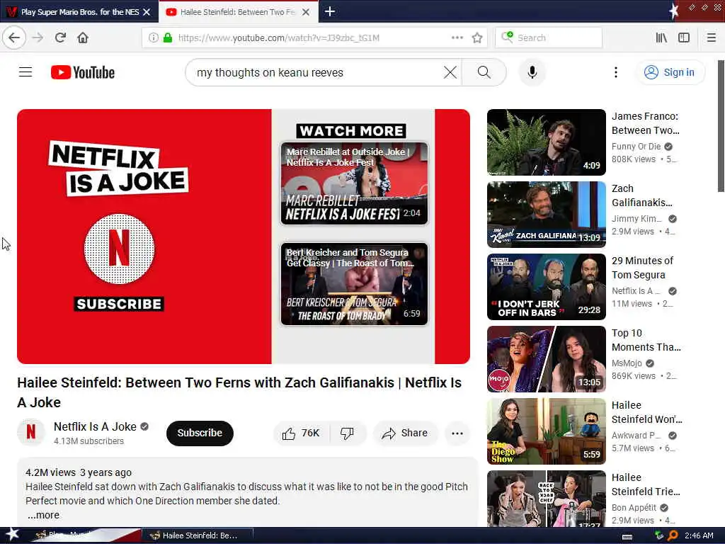Open Netflix Is A Joke channel name link
This screenshot has height=544, width=725.
[95, 426]
